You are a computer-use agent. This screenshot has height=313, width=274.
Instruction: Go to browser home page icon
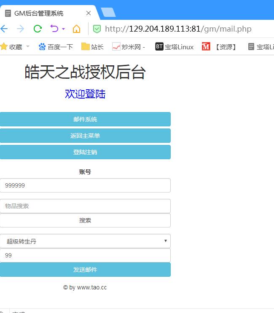click(x=76, y=29)
